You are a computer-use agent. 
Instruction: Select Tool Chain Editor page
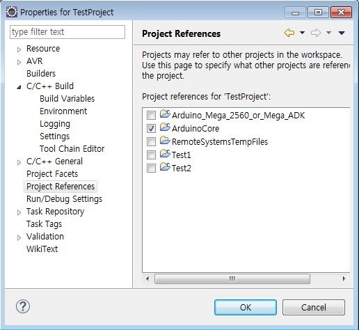72,149
